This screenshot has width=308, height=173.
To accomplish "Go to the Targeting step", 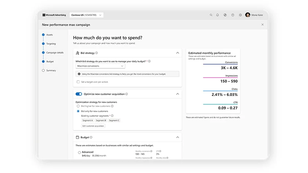I will (x=51, y=44).
